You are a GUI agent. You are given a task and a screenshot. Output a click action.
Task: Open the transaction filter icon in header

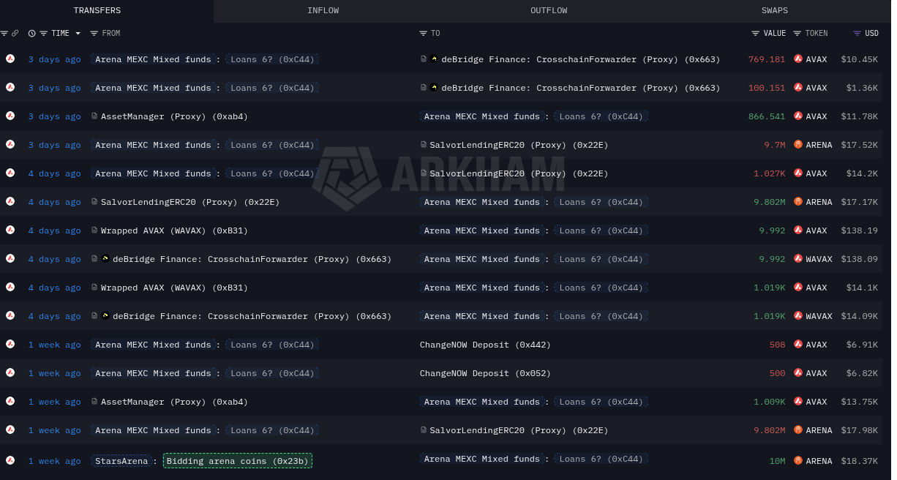point(4,34)
